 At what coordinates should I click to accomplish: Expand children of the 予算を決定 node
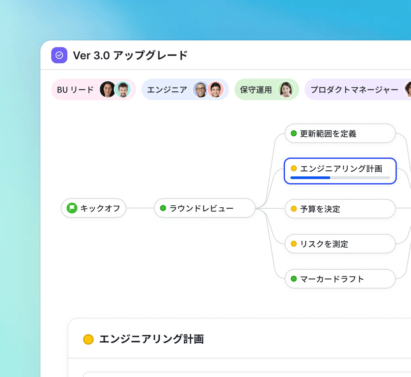(340, 209)
